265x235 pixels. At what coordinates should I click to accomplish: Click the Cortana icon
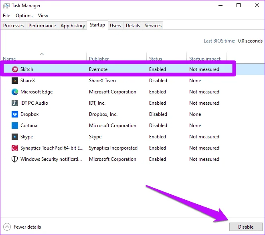click(x=15, y=126)
